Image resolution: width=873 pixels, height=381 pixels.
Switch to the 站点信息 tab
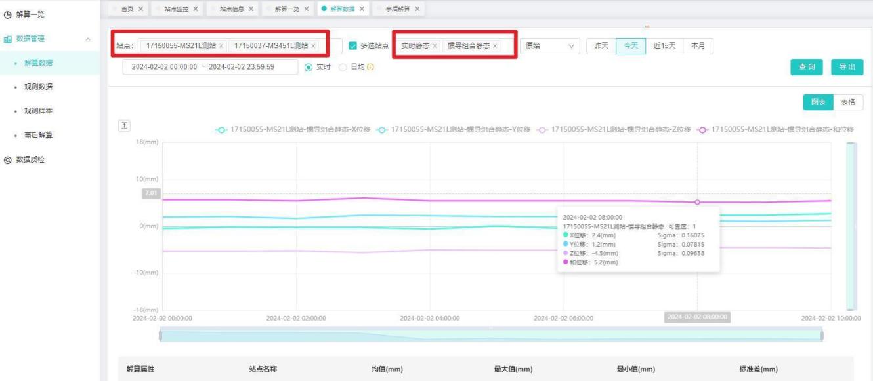pyautogui.click(x=232, y=9)
